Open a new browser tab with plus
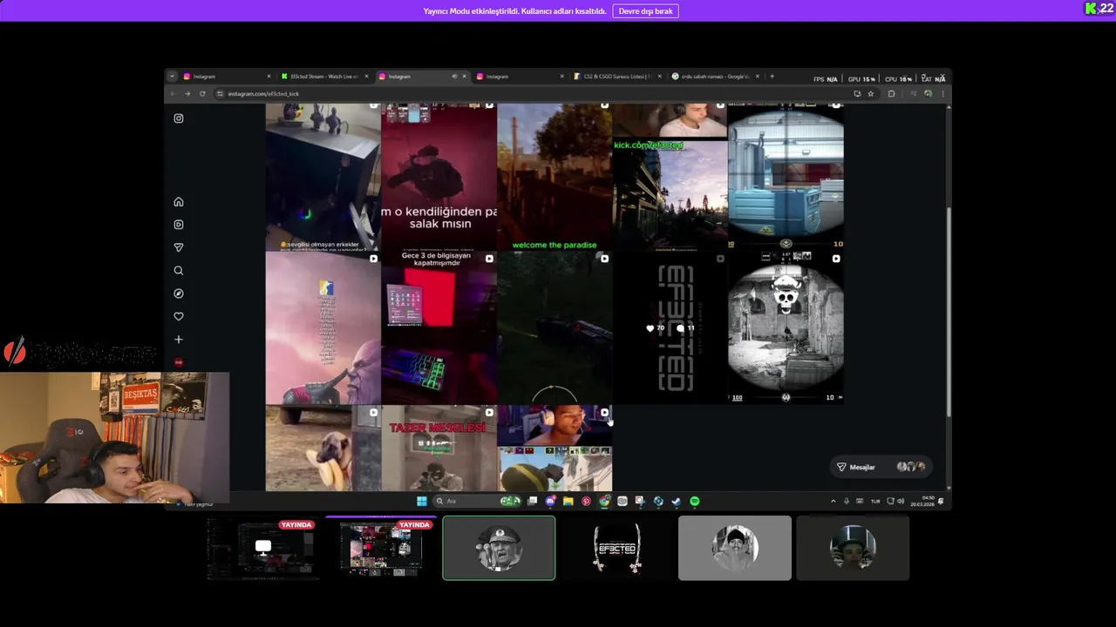 tap(772, 77)
